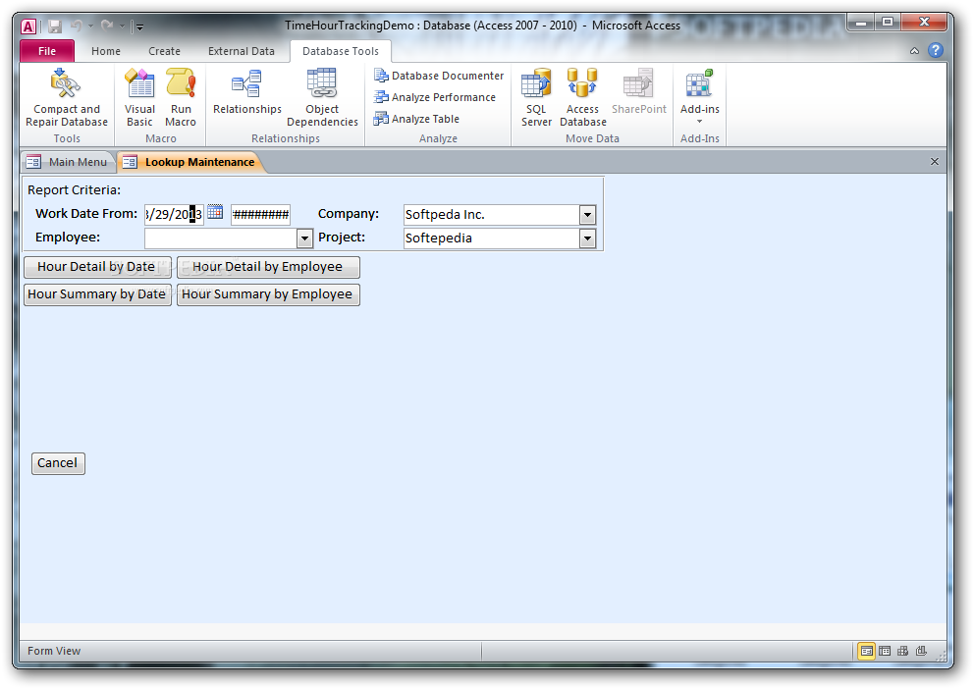
Task: Open the Visual Basic editor
Action: [x=139, y=98]
